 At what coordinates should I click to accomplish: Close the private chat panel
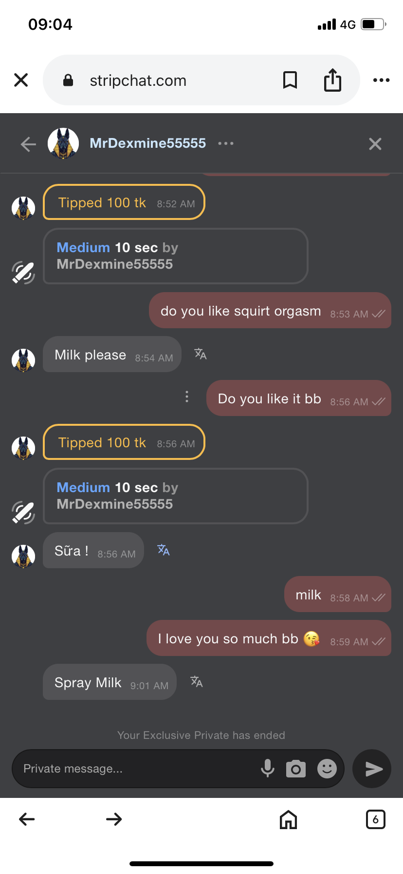pos(375,144)
